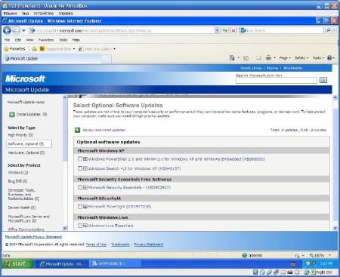The image size is (340, 277).
Task: Select the VirtualBox shared folders status icon
Action: click(x=283, y=272)
